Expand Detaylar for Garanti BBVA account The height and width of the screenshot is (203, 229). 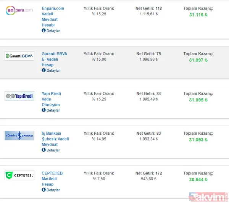pos(53,71)
